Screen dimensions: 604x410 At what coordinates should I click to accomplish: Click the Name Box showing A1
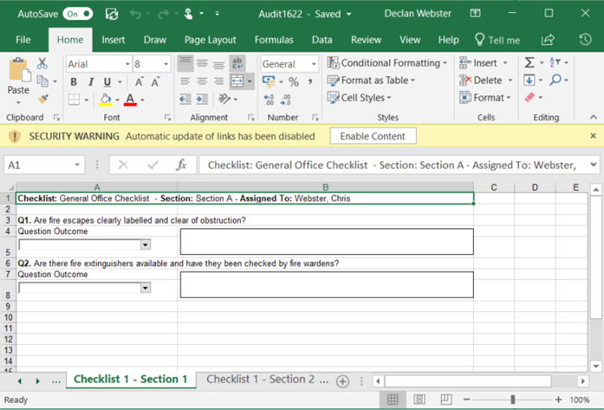point(35,165)
